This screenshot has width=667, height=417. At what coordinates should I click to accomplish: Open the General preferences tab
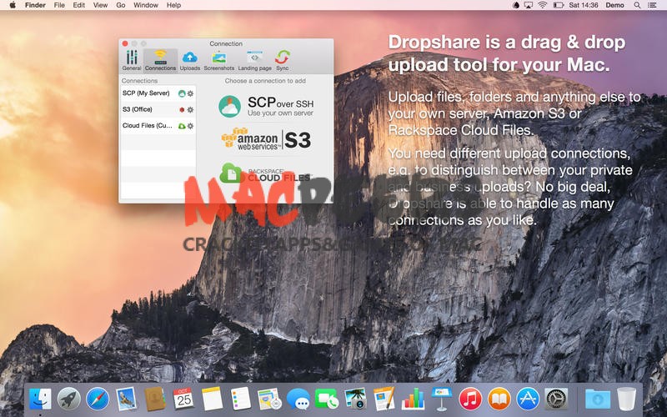coord(131,59)
